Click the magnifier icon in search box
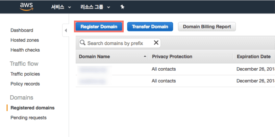Screen dimensions: 275x137 pyautogui.click(x=83, y=43)
